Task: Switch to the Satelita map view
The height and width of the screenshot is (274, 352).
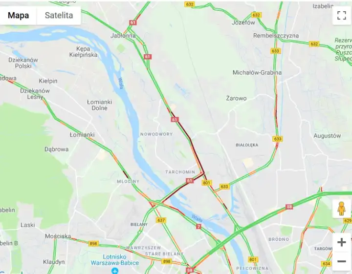Action: [59, 15]
